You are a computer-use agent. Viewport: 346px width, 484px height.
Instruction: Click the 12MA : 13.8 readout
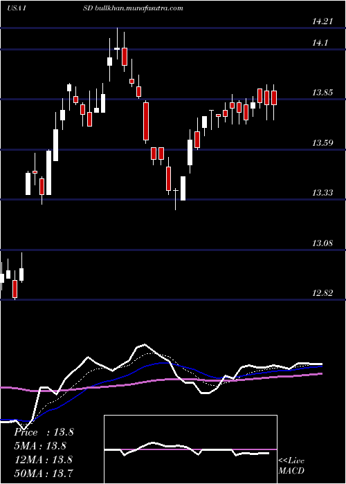coord(44,460)
